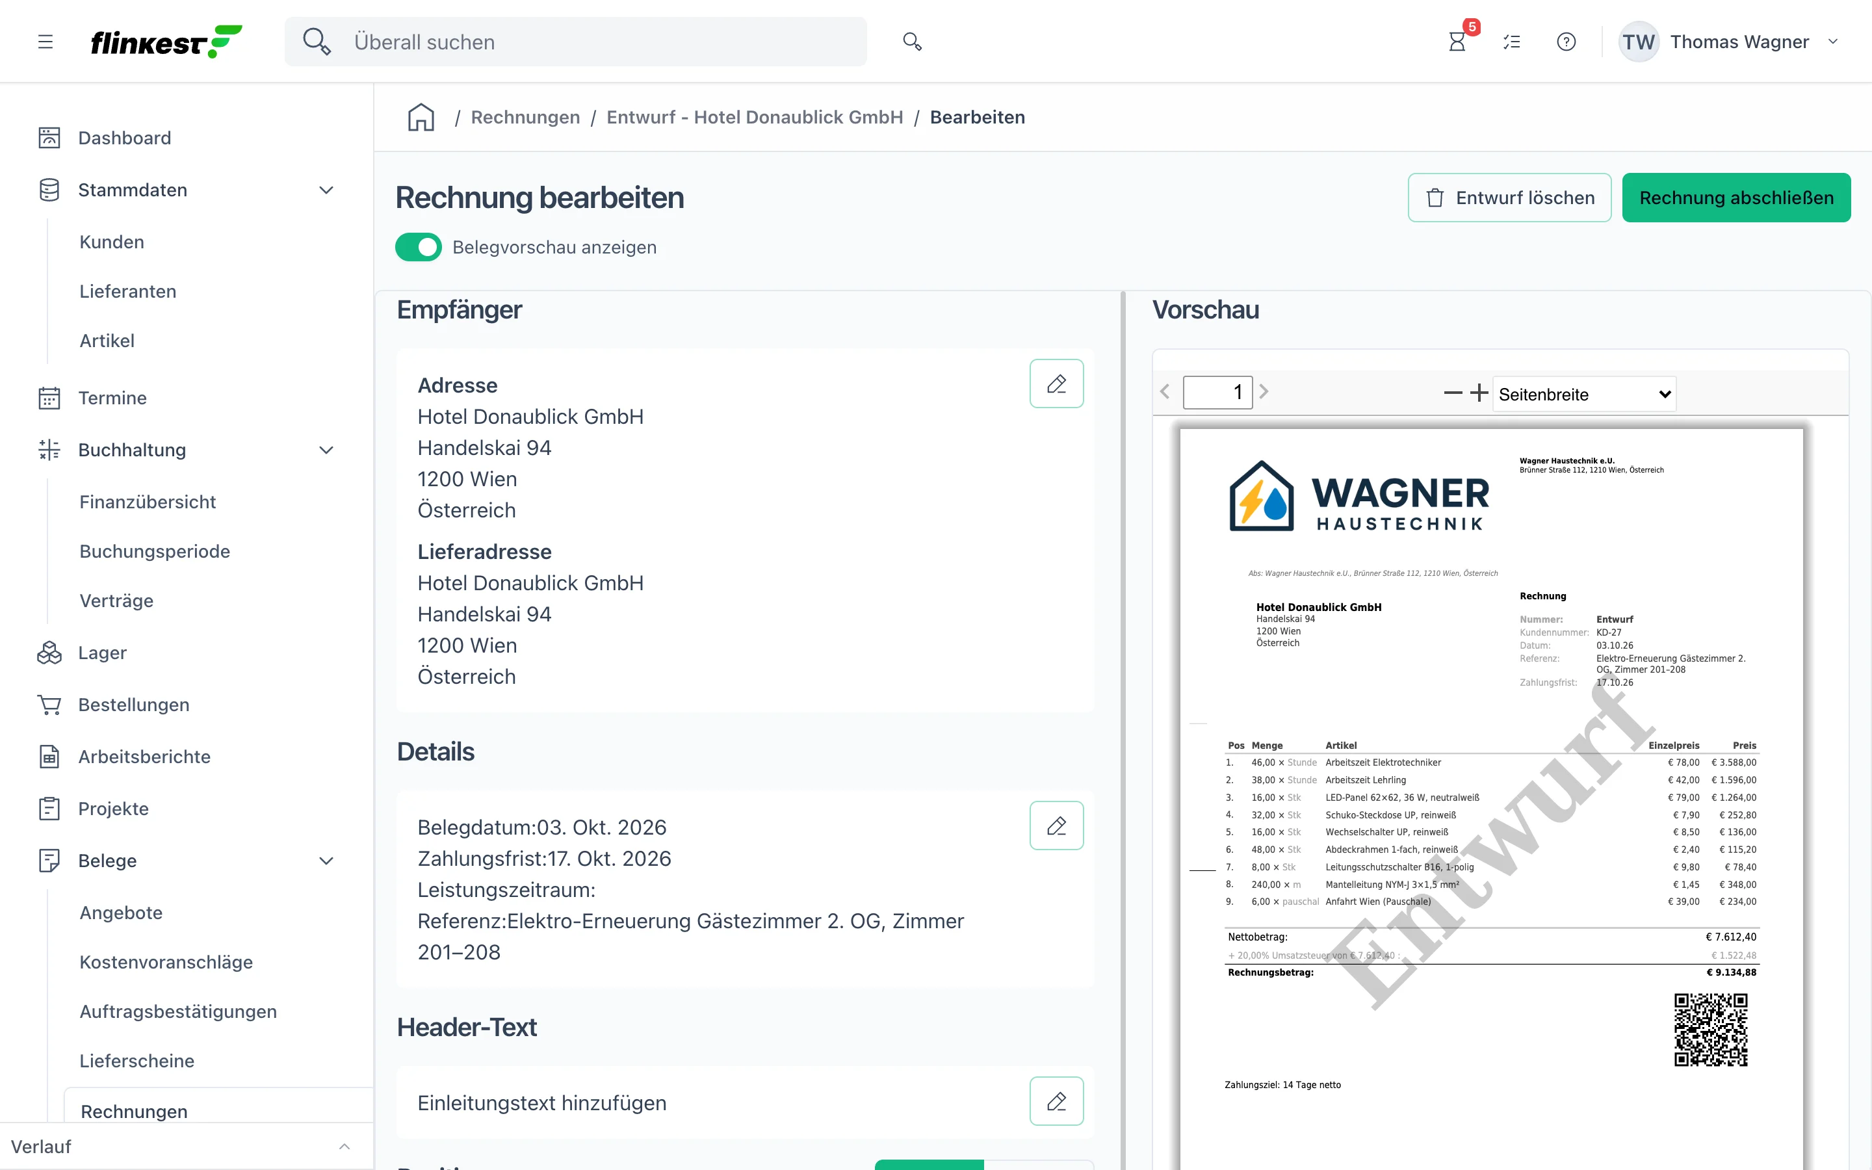Go to next preview page

(1264, 393)
